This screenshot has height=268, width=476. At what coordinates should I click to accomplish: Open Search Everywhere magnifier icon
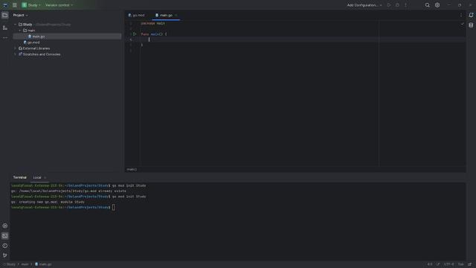427,5
